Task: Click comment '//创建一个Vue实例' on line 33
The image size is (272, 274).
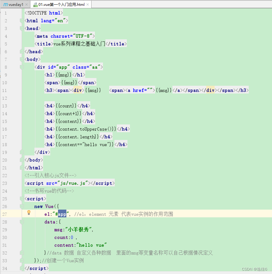Action: [x=63, y=261]
